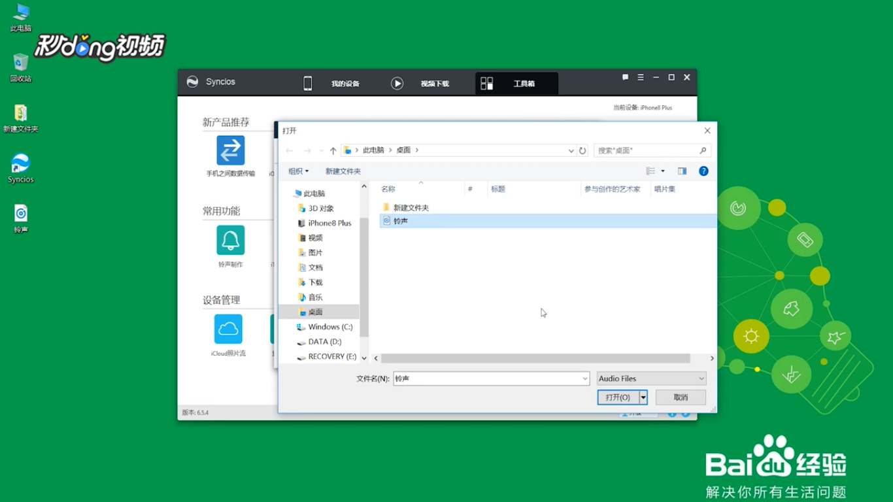Switch to 工具箱 tab in Syncios

point(516,84)
